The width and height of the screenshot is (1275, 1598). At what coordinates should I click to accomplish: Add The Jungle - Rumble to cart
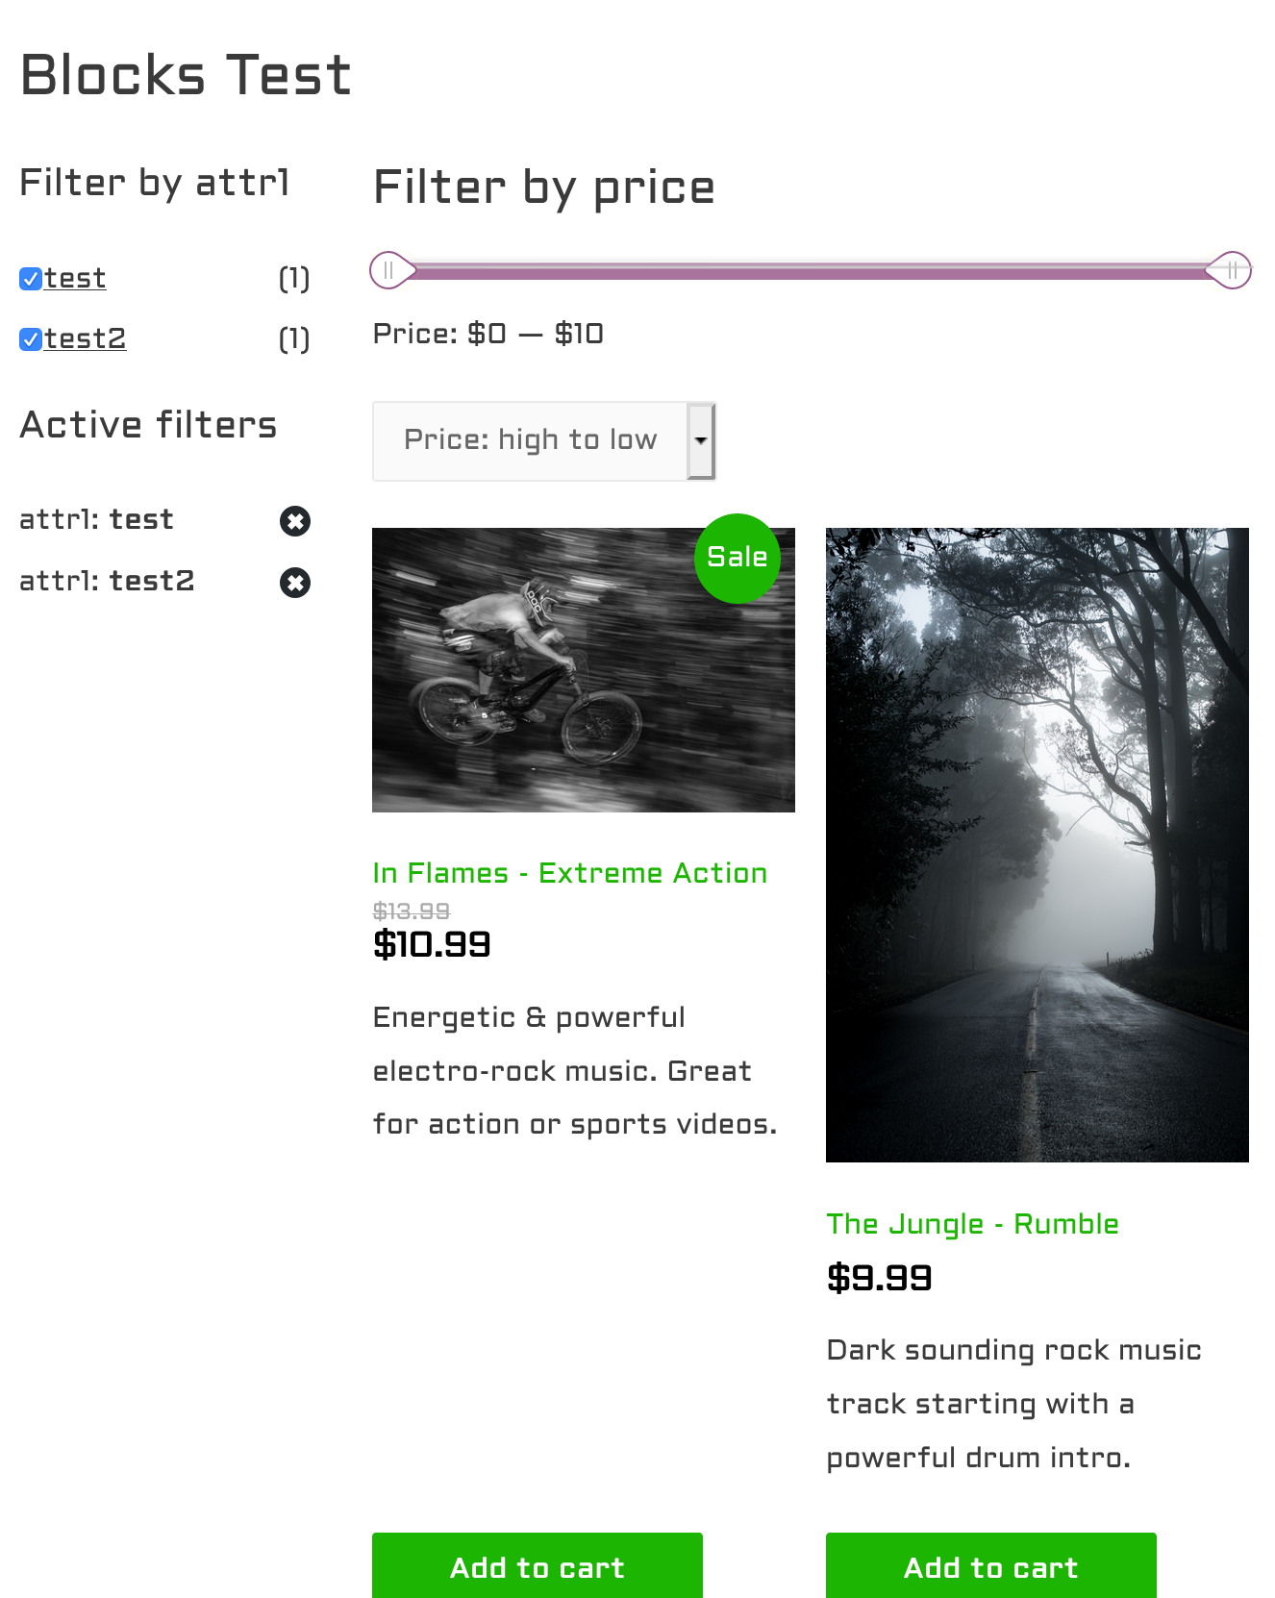tap(990, 1566)
